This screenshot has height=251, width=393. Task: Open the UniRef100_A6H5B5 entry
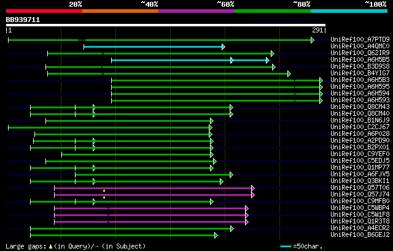(360, 60)
